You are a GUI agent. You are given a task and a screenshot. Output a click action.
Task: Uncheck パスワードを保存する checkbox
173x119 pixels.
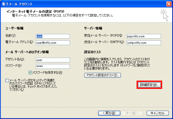(x=30, y=73)
